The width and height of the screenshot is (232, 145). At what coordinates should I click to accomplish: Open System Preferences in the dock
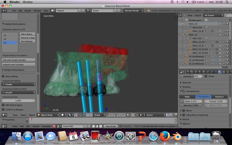(130, 137)
